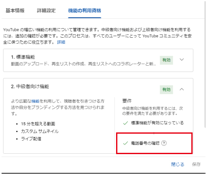Click the help icon beside 電話番号の確認
The image size is (206, 174).
[164, 143]
